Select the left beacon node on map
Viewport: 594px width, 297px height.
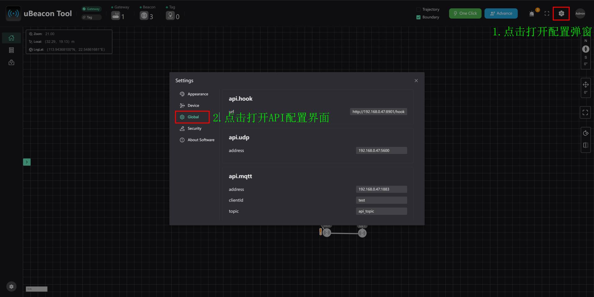point(327,233)
